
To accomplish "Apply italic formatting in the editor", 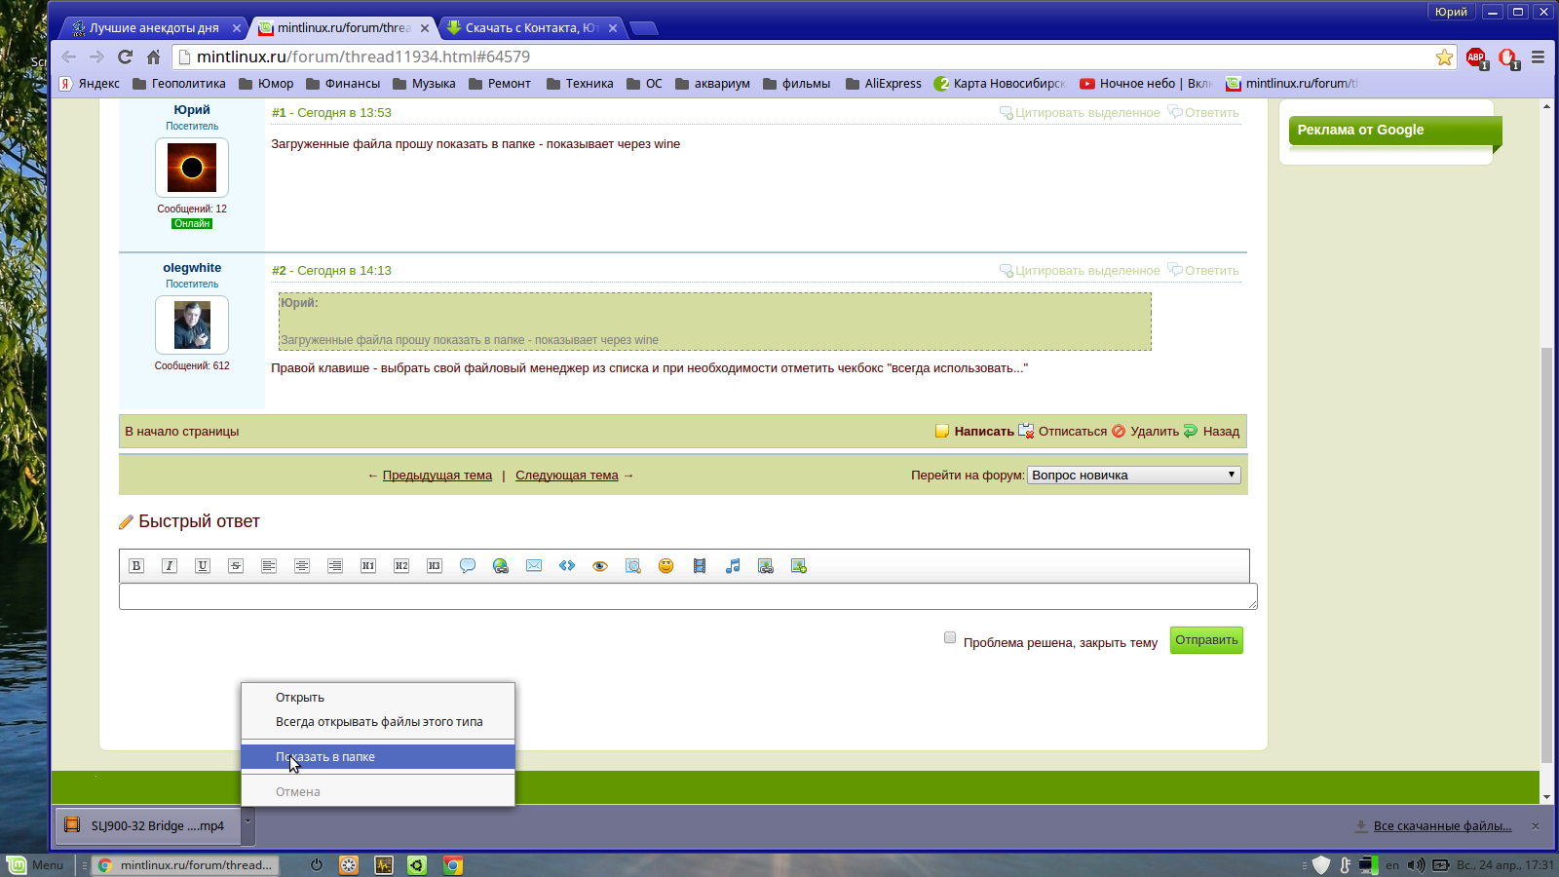I will point(170,566).
